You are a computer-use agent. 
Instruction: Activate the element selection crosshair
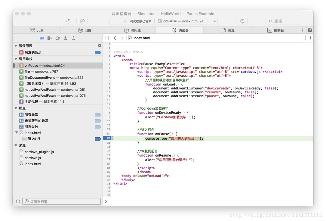coord(242,21)
